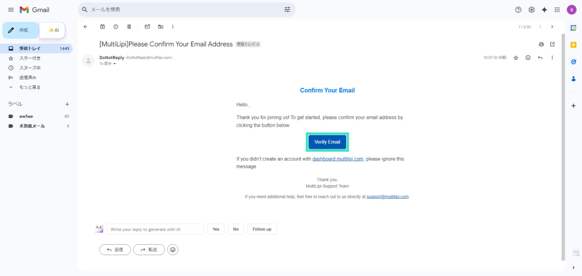
Task: Open the message more options menu
Action: click(552, 58)
